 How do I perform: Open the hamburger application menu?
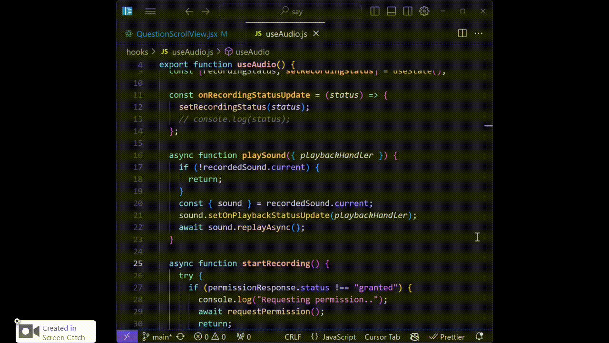point(150,11)
